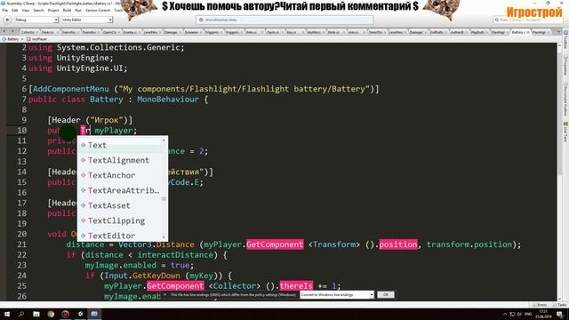Open Chrome from the taskbar

coord(51,314)
